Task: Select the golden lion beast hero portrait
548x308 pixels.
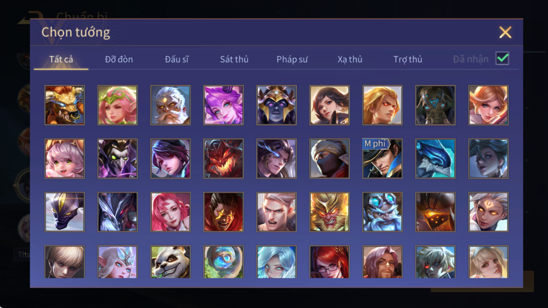Action: click(x=65, y=105)
